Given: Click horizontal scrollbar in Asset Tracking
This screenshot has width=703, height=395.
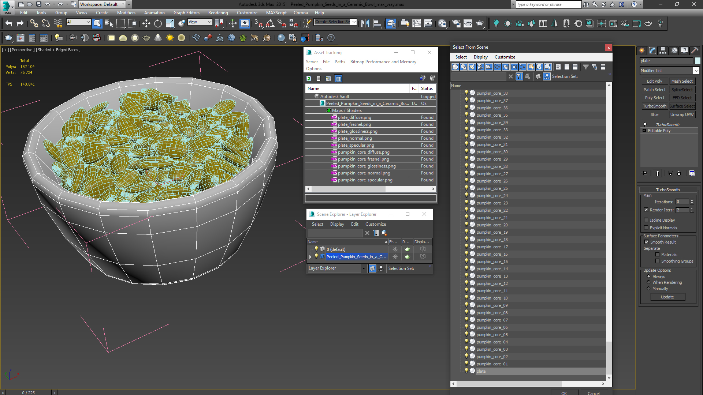Looking at the screenshot, I should [349, 189].
